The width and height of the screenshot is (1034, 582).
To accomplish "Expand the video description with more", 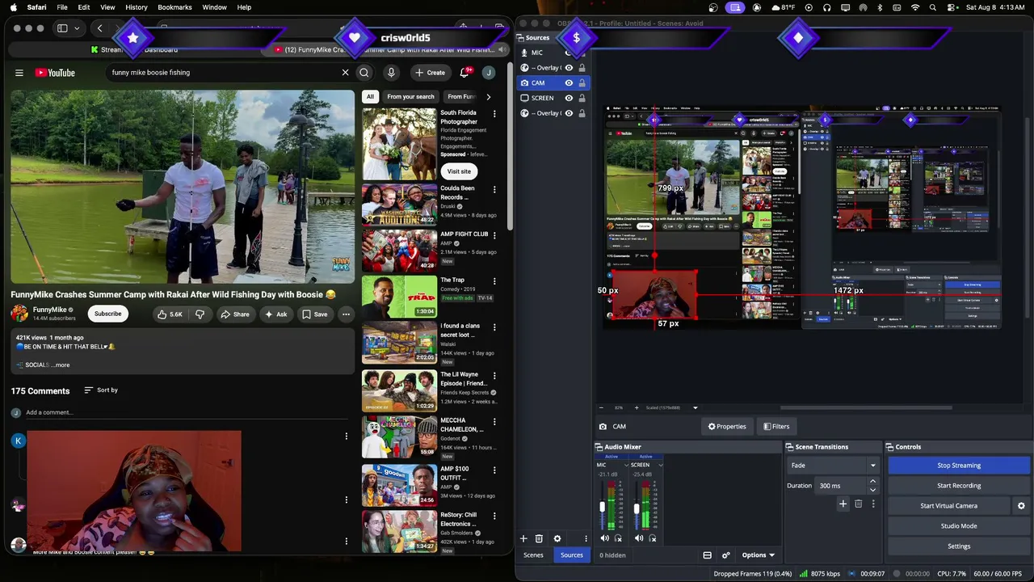I will click(61, 365).
